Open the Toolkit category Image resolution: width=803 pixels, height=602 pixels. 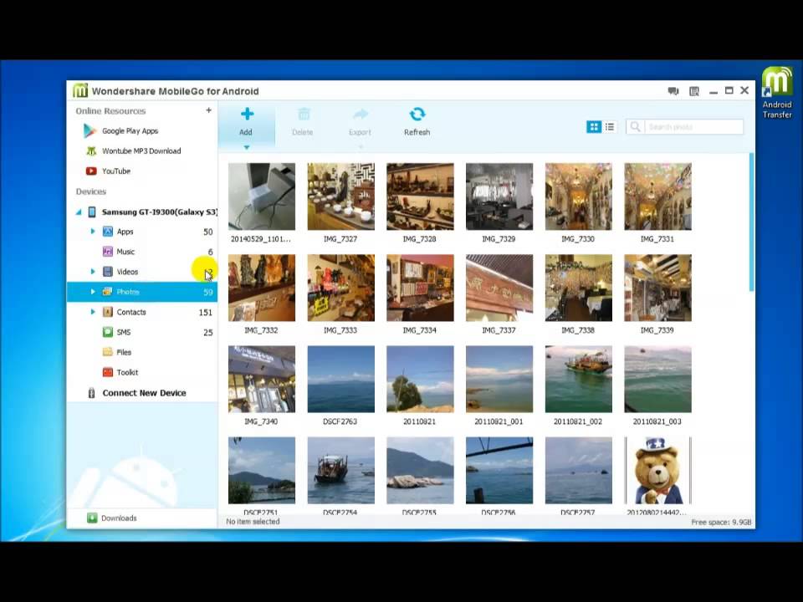[127, 373]
